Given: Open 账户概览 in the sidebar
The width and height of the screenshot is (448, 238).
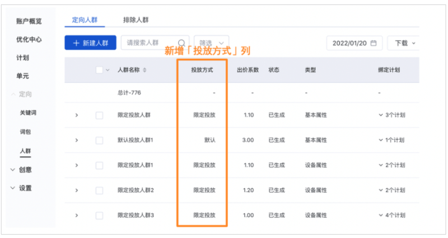Looking at the screenshot, I should pos(29,21).
